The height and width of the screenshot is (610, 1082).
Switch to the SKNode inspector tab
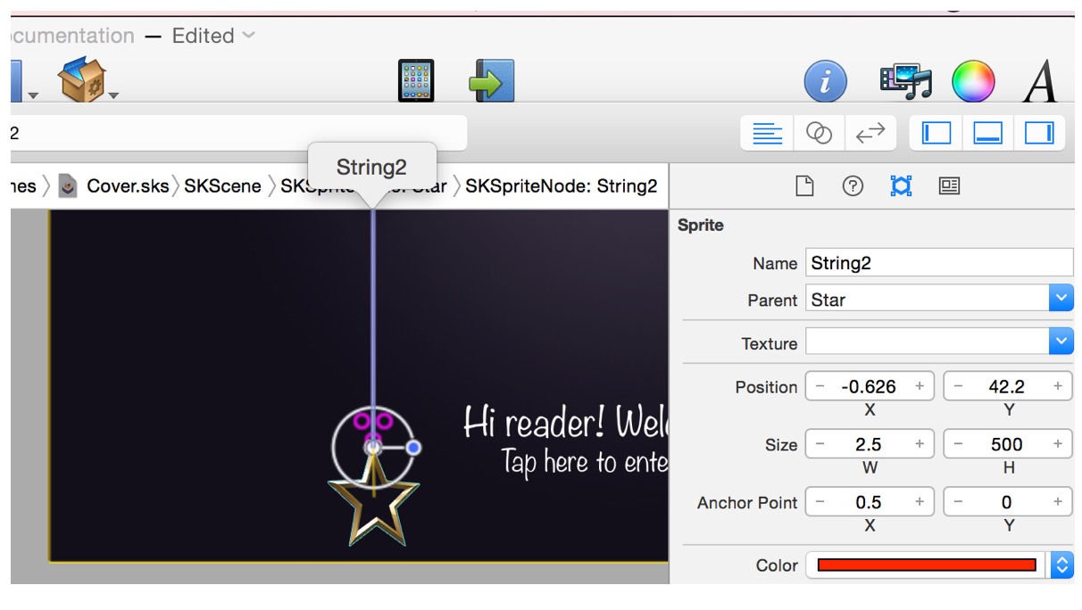pos(901,185)
